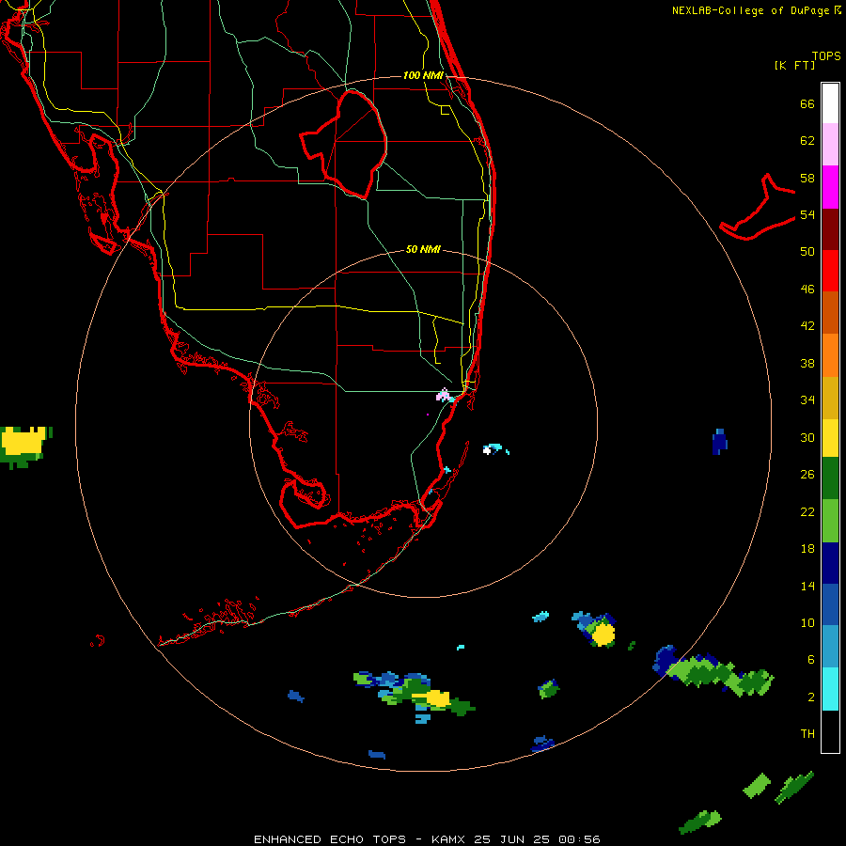
Task: Click the small navy echo near the eastern 100 NMI ring
Action: point(720,442)
